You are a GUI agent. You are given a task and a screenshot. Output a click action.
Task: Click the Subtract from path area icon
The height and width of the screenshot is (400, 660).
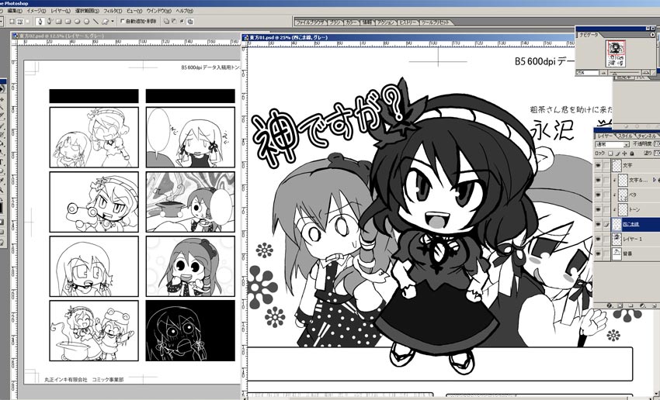[174, 21]
